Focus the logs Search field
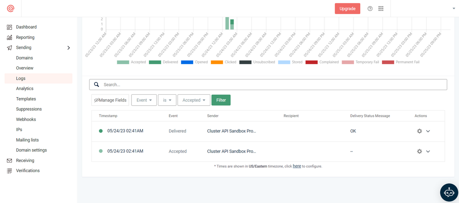The image size is (459, 203). click(x=268, y=84)
